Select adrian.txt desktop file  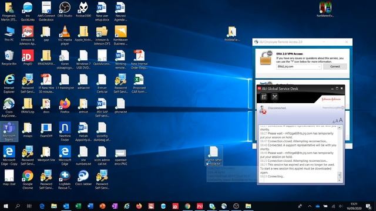(x=83, y=81)
